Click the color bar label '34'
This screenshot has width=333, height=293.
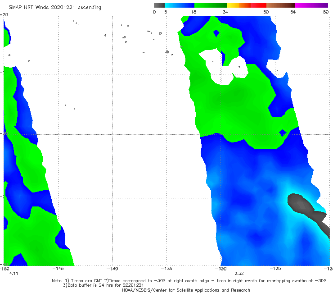[225, 12]
